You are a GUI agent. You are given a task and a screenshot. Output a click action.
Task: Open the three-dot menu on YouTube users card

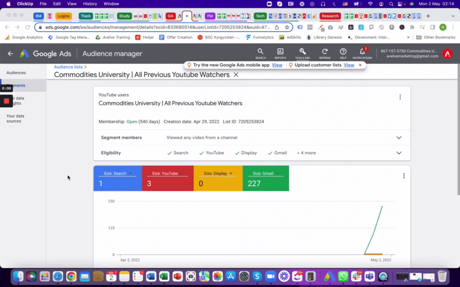coord(400,97)
